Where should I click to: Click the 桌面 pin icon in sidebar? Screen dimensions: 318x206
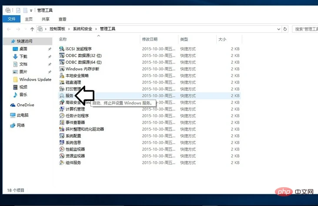(50, 49)
